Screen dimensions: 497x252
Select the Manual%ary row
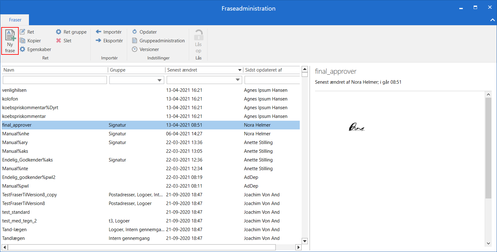151,142
